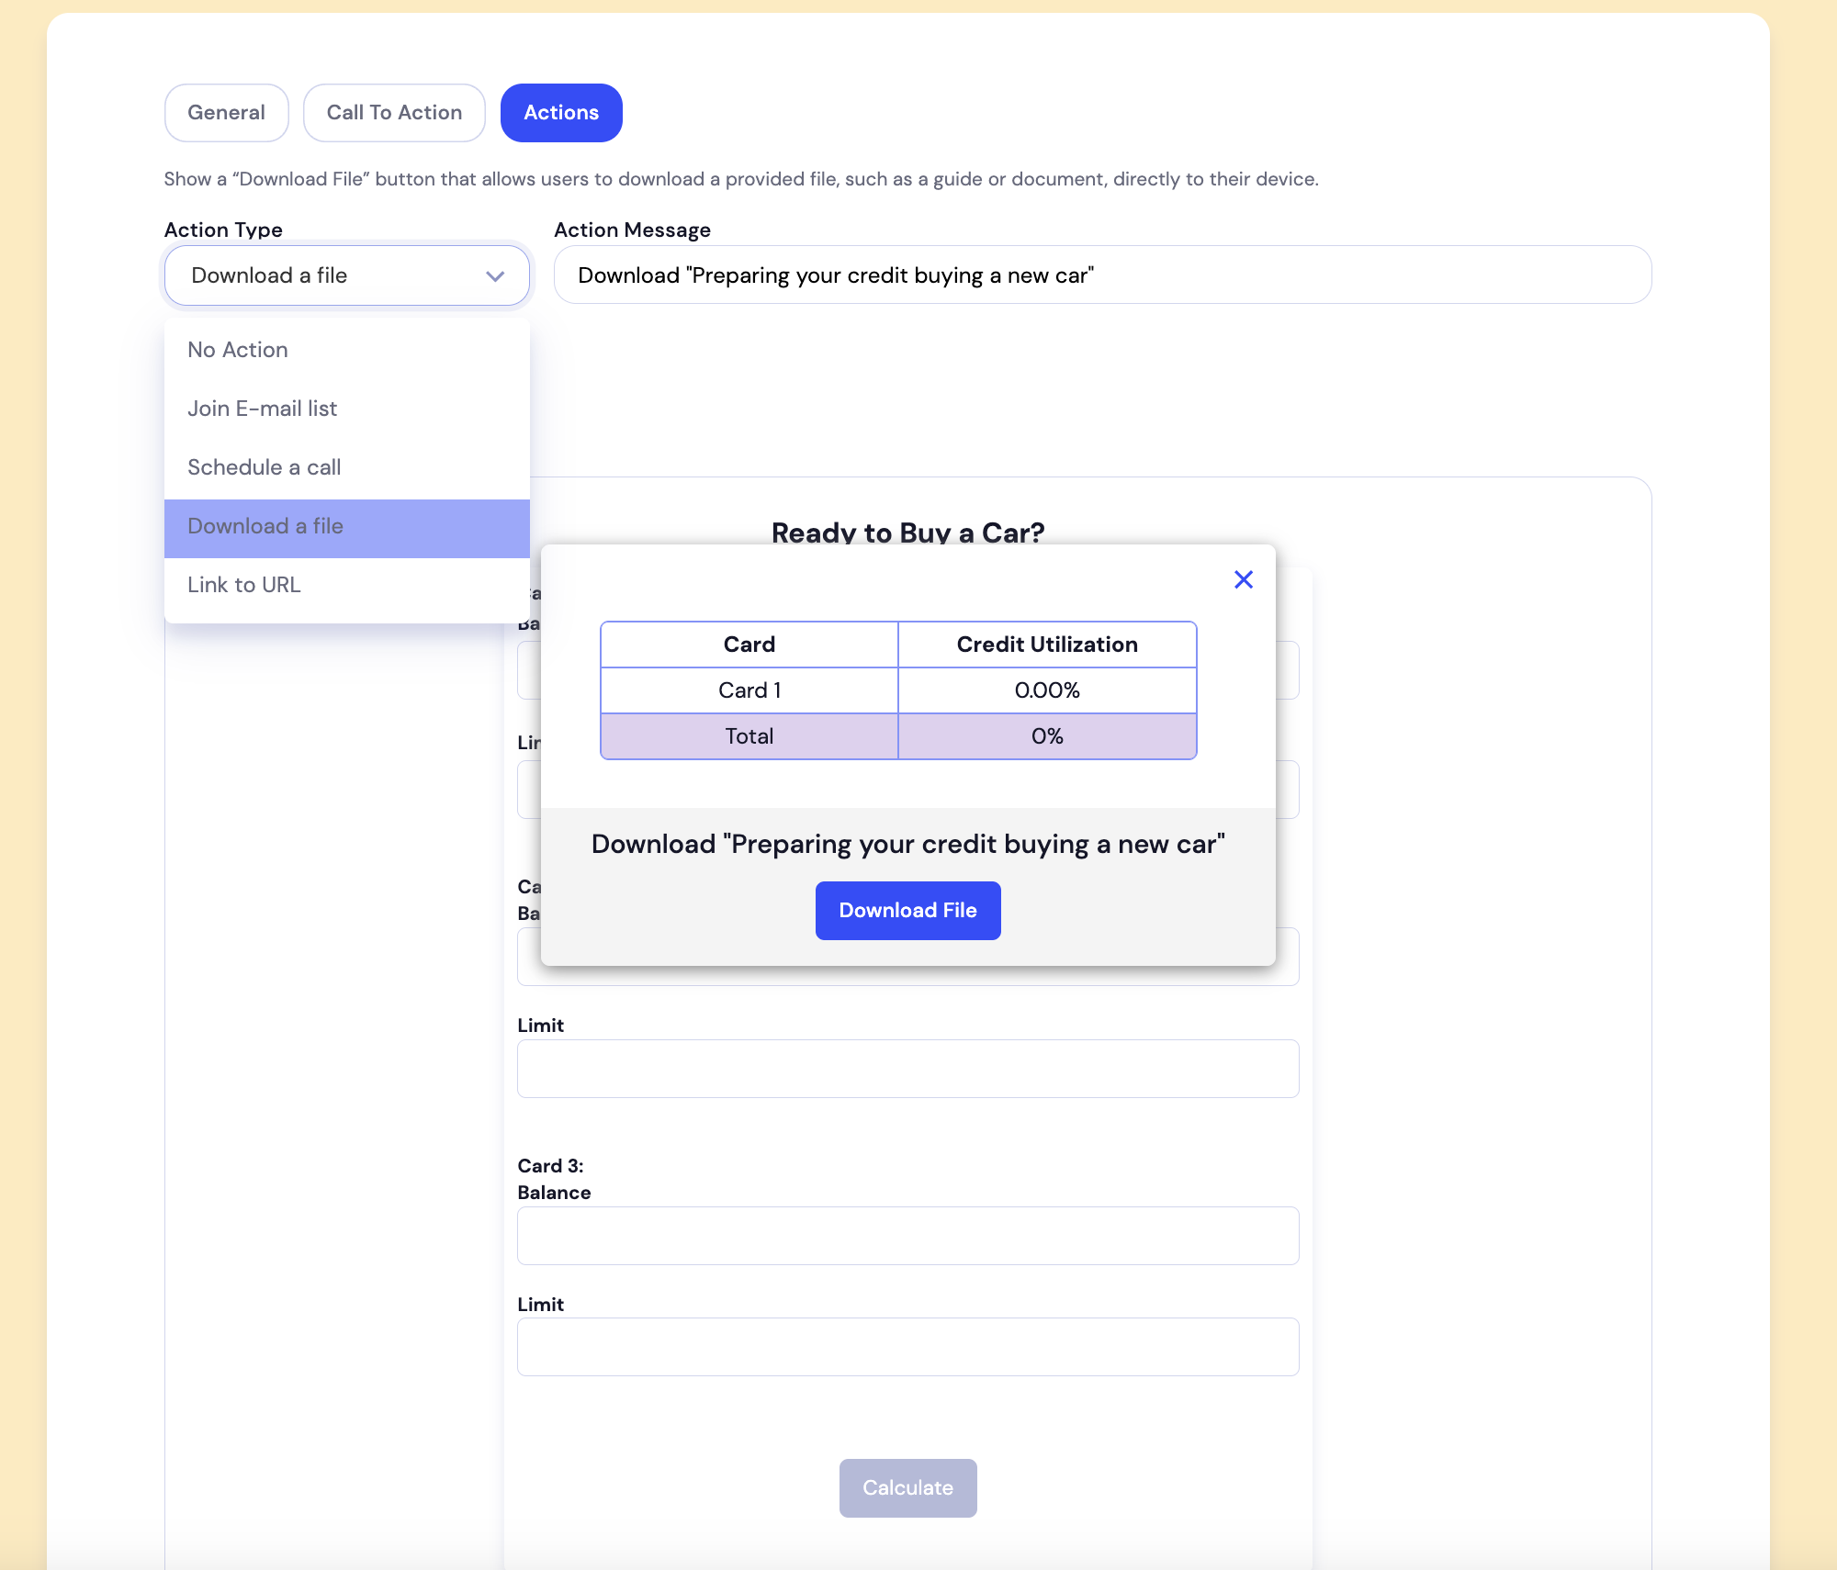Viewport: 1837px width, 1570px height.
Task: Select the active Actions tab
Action: (561, 112)
